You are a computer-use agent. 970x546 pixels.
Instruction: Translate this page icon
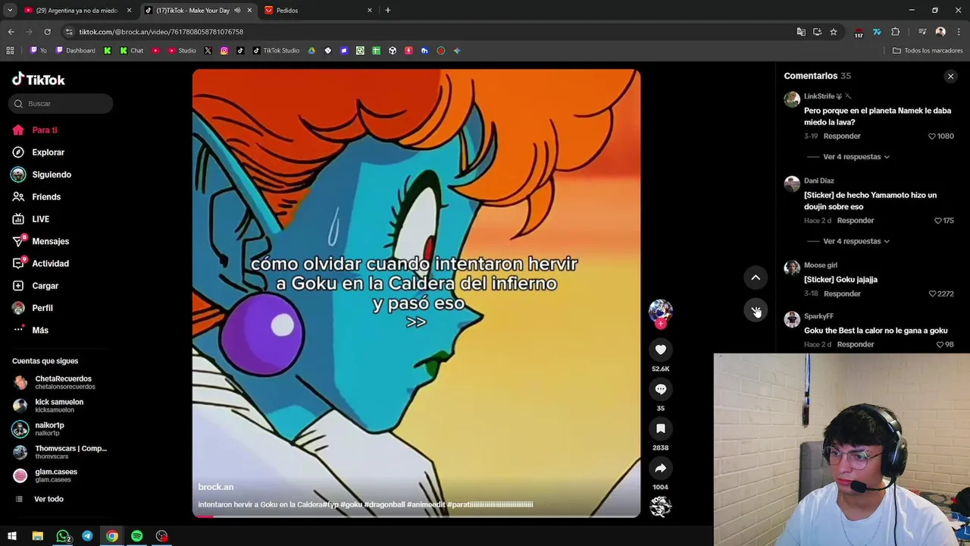[x=801, y=32]
